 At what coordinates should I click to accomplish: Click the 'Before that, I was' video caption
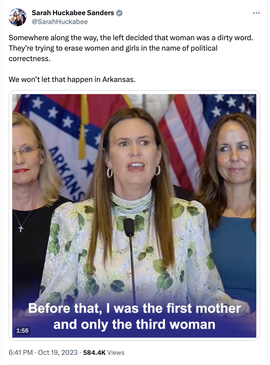pyautogui.click(x=134, y=316)
